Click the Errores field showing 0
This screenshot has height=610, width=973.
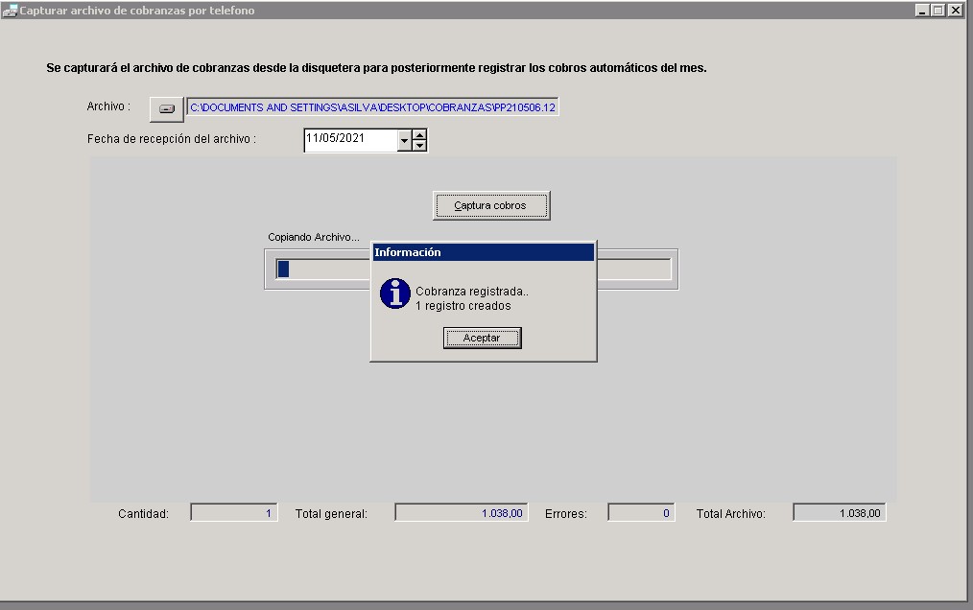[639, 511]
